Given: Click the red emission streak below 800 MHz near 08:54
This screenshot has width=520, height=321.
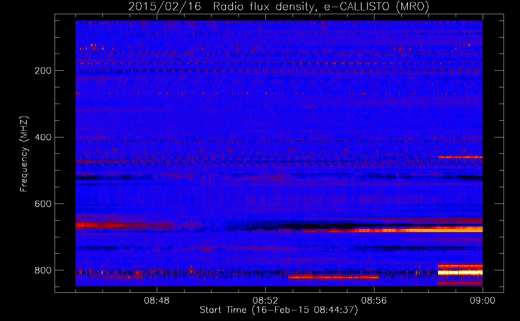Looking at the screenshot, I should point(334,277).
